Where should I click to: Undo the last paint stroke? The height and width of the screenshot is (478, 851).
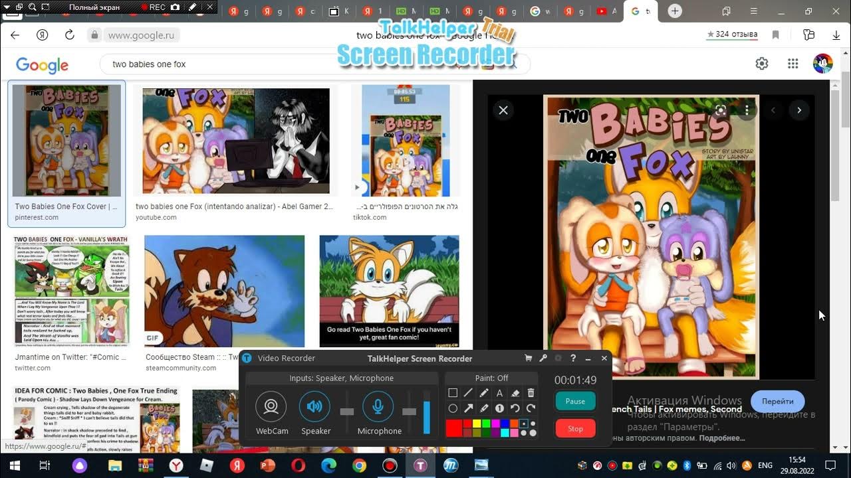click(x=515, y=408)
